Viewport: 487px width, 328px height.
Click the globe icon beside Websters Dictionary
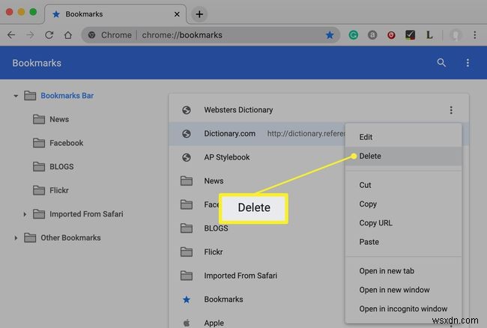pyautogui.click(x=187, y=110)
